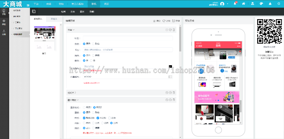This screenshot has width=284, height=139.
Task: Click the stacked layers icon in dark toolbar
Action: tap(34, 11)
